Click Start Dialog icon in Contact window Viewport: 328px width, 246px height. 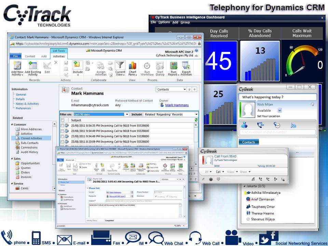[x=160, y=69]
